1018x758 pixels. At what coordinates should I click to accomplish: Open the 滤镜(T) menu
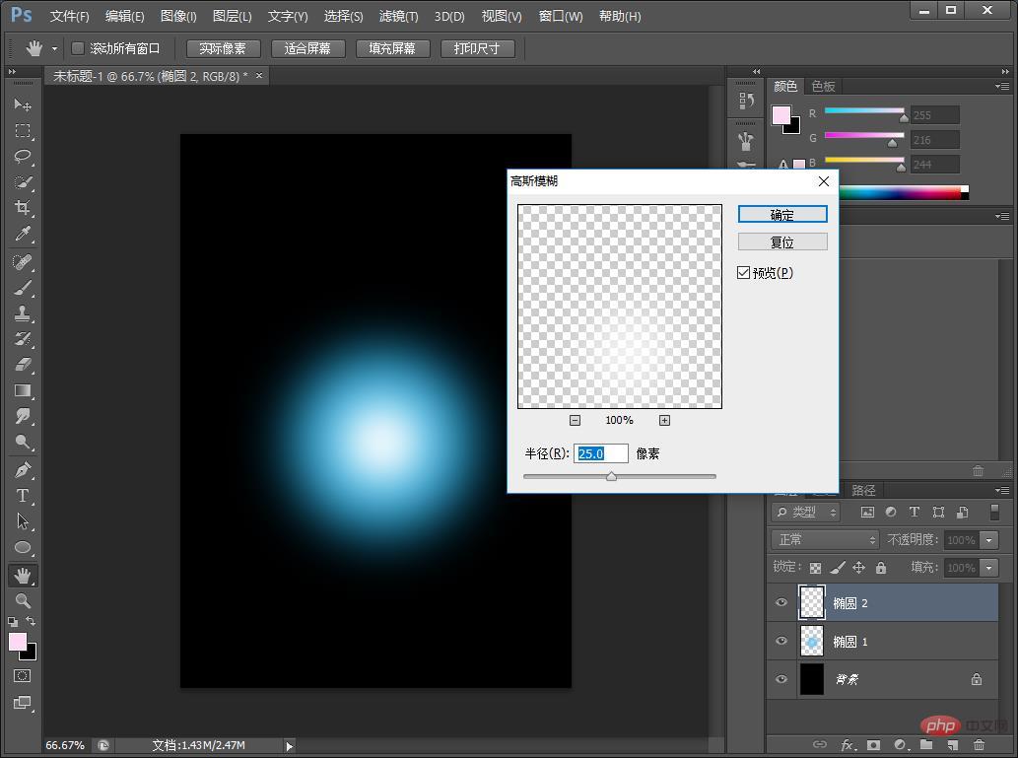point(399,16)
